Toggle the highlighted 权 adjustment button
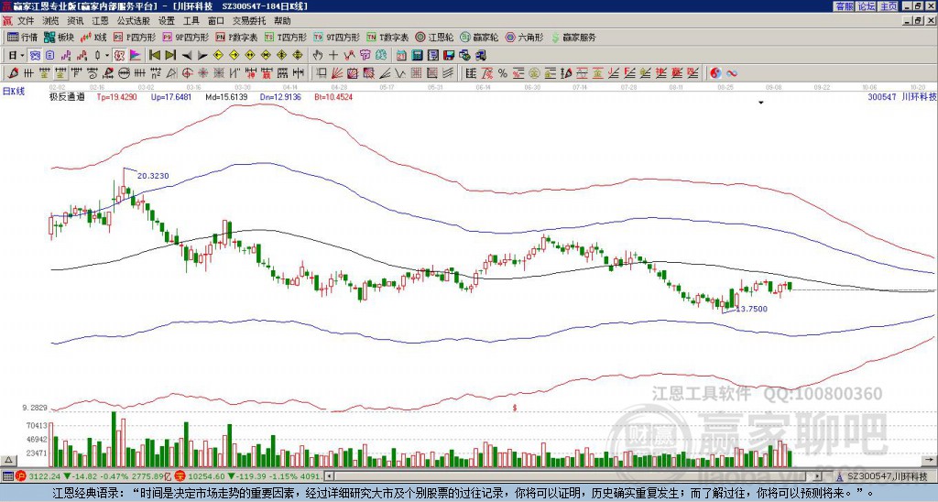This screenshot has width=938, height=502. (119, 56)
